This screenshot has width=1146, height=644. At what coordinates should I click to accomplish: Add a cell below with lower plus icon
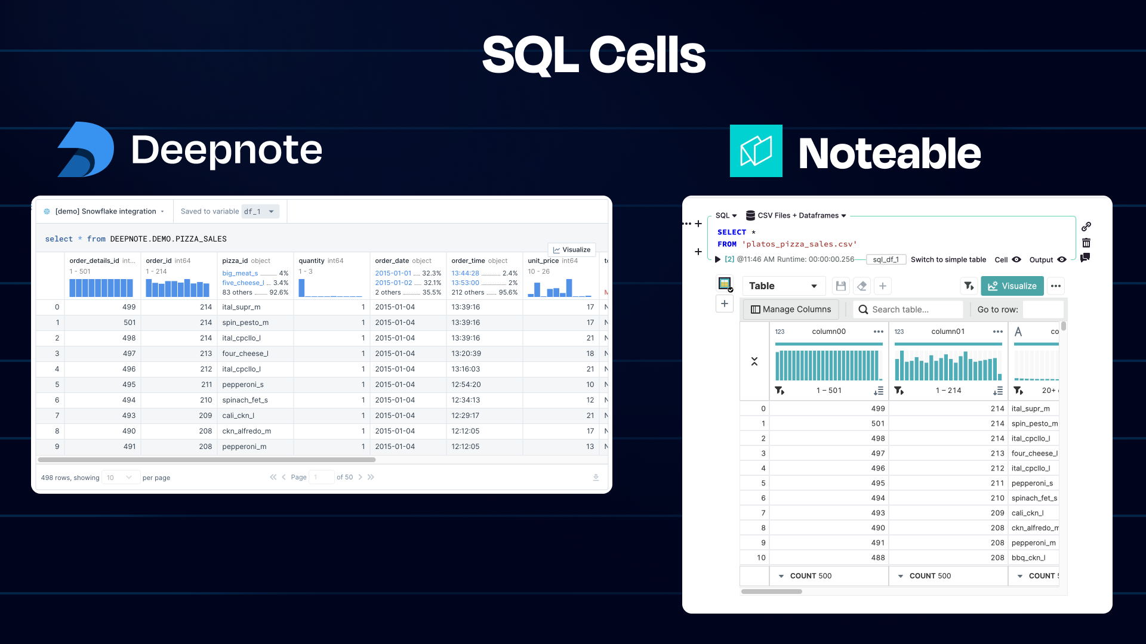point(698,252)
